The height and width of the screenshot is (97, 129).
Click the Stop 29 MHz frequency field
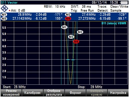[x=90, y=87]
